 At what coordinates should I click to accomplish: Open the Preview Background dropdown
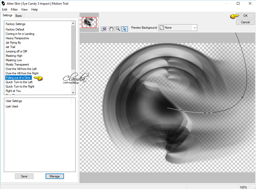[x=178, y=28]
